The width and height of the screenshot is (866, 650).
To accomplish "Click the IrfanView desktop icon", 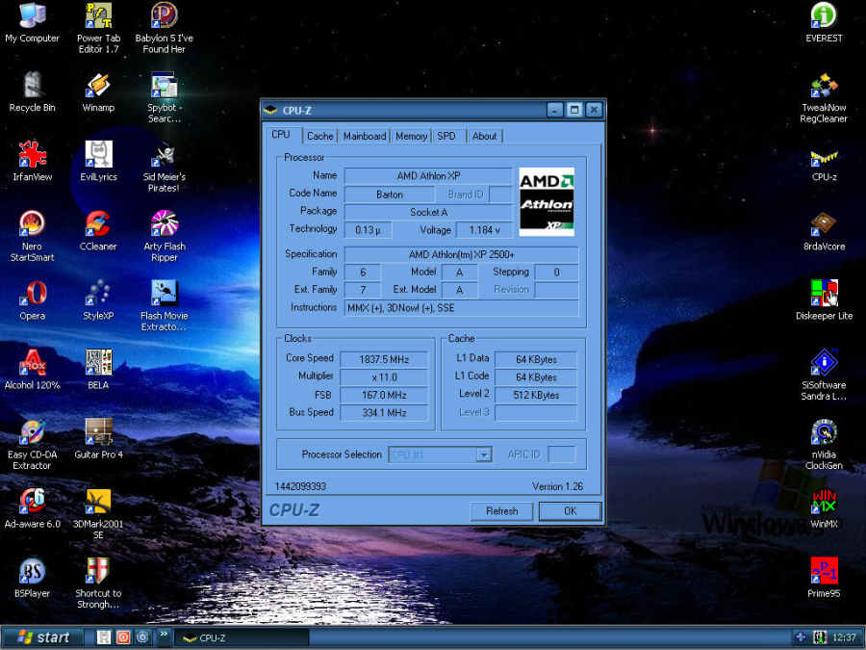I will pyautogui.click(x=32, y=155).
